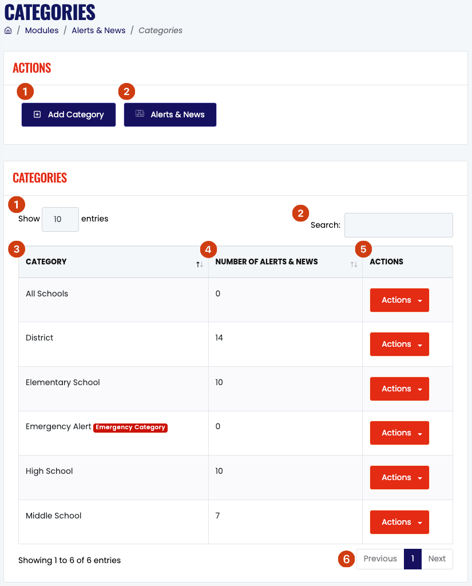Image resolution: width=472 pixels, height=586 pixels.
Task: Sort by Category column arrows
Action: pos(200,264)
